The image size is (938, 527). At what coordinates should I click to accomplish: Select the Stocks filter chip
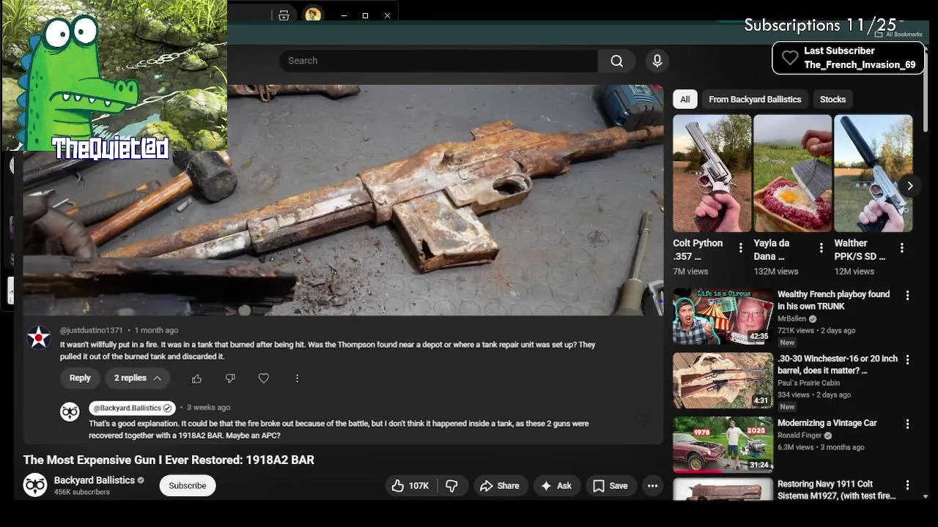(832, 100)
